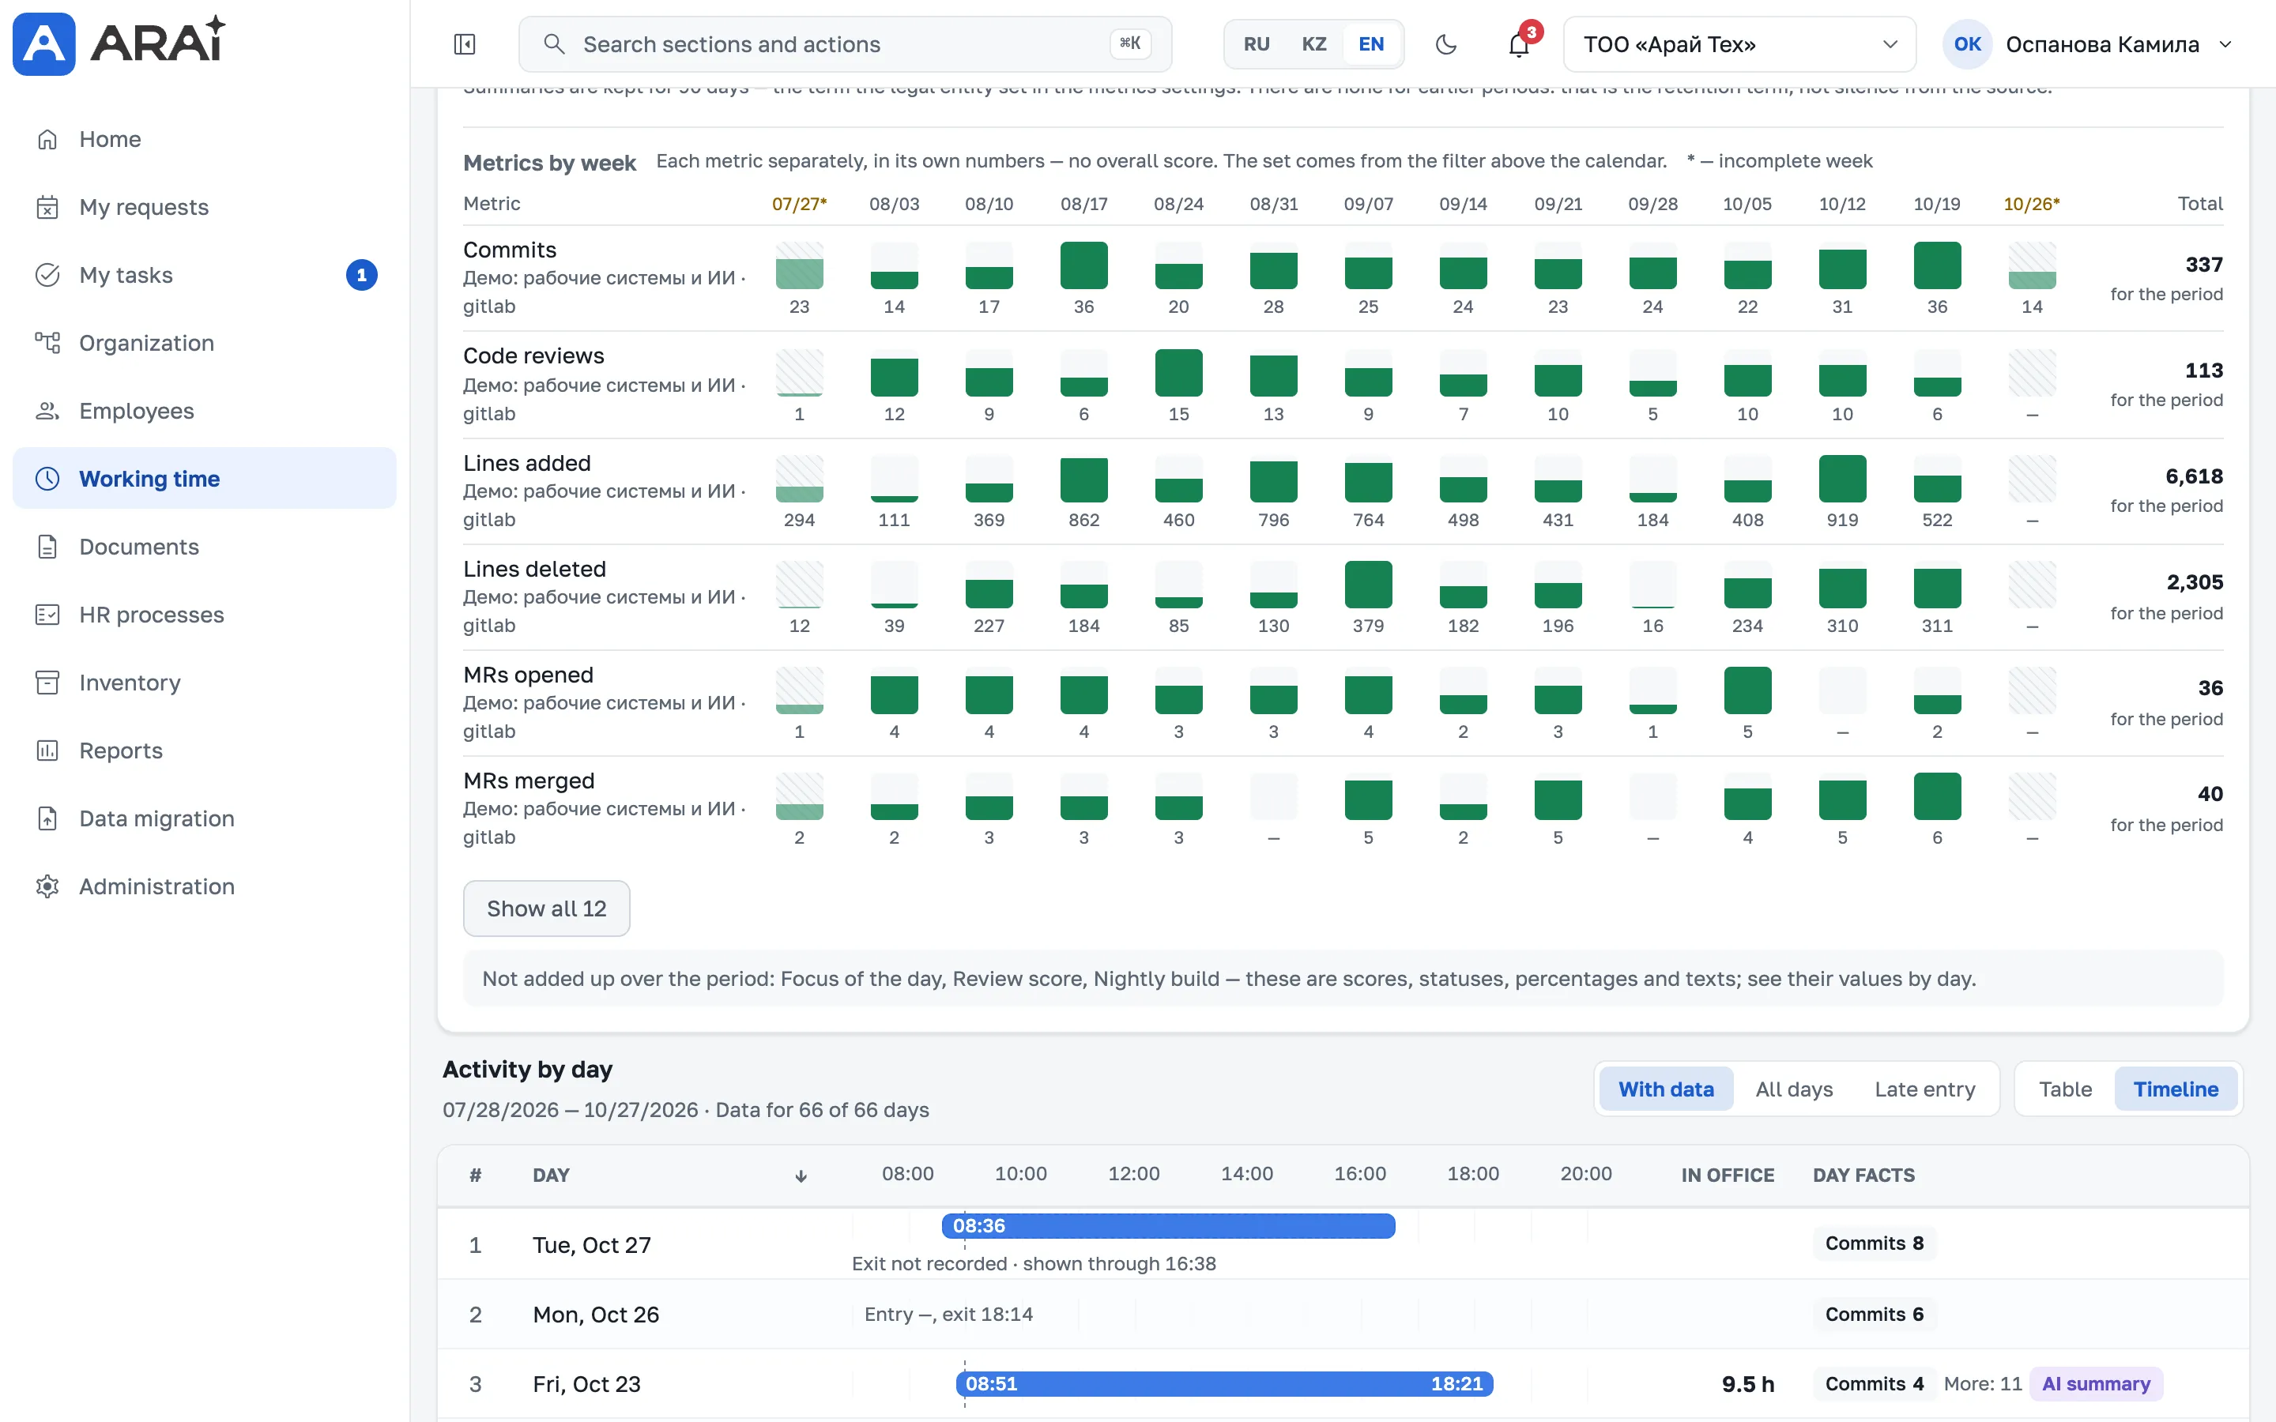Click the Employees people icon
The width and height of the screenshot is (2276, 1422).
pos(47,411)
